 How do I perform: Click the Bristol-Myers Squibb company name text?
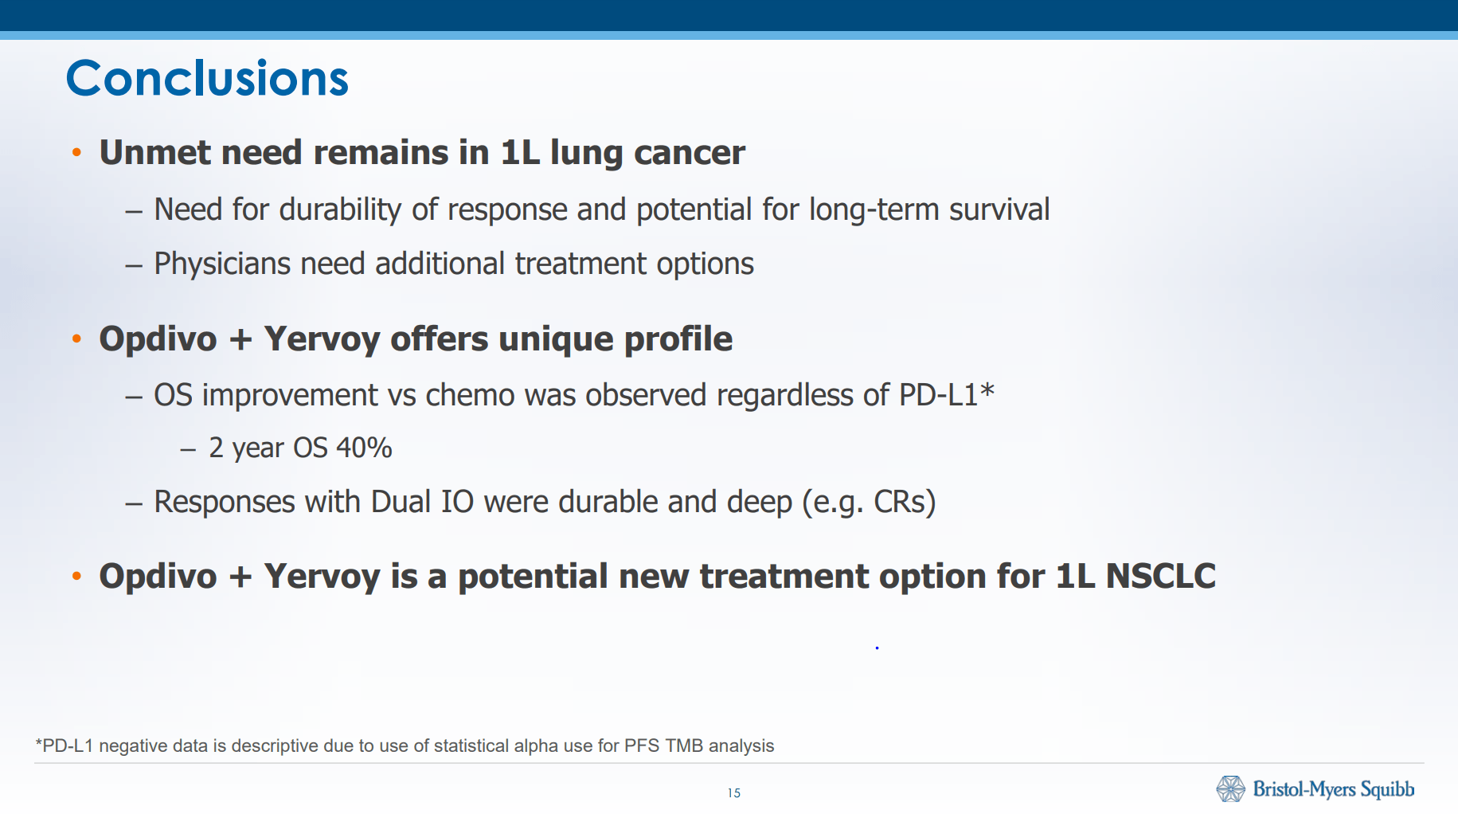pyautogui.click(x=1333, y=789)
